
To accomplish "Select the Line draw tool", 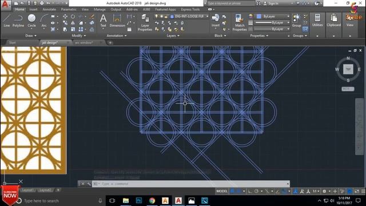I will 6,21.
